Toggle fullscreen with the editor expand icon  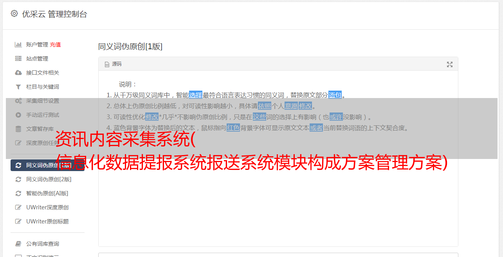[x=450, y=64]
